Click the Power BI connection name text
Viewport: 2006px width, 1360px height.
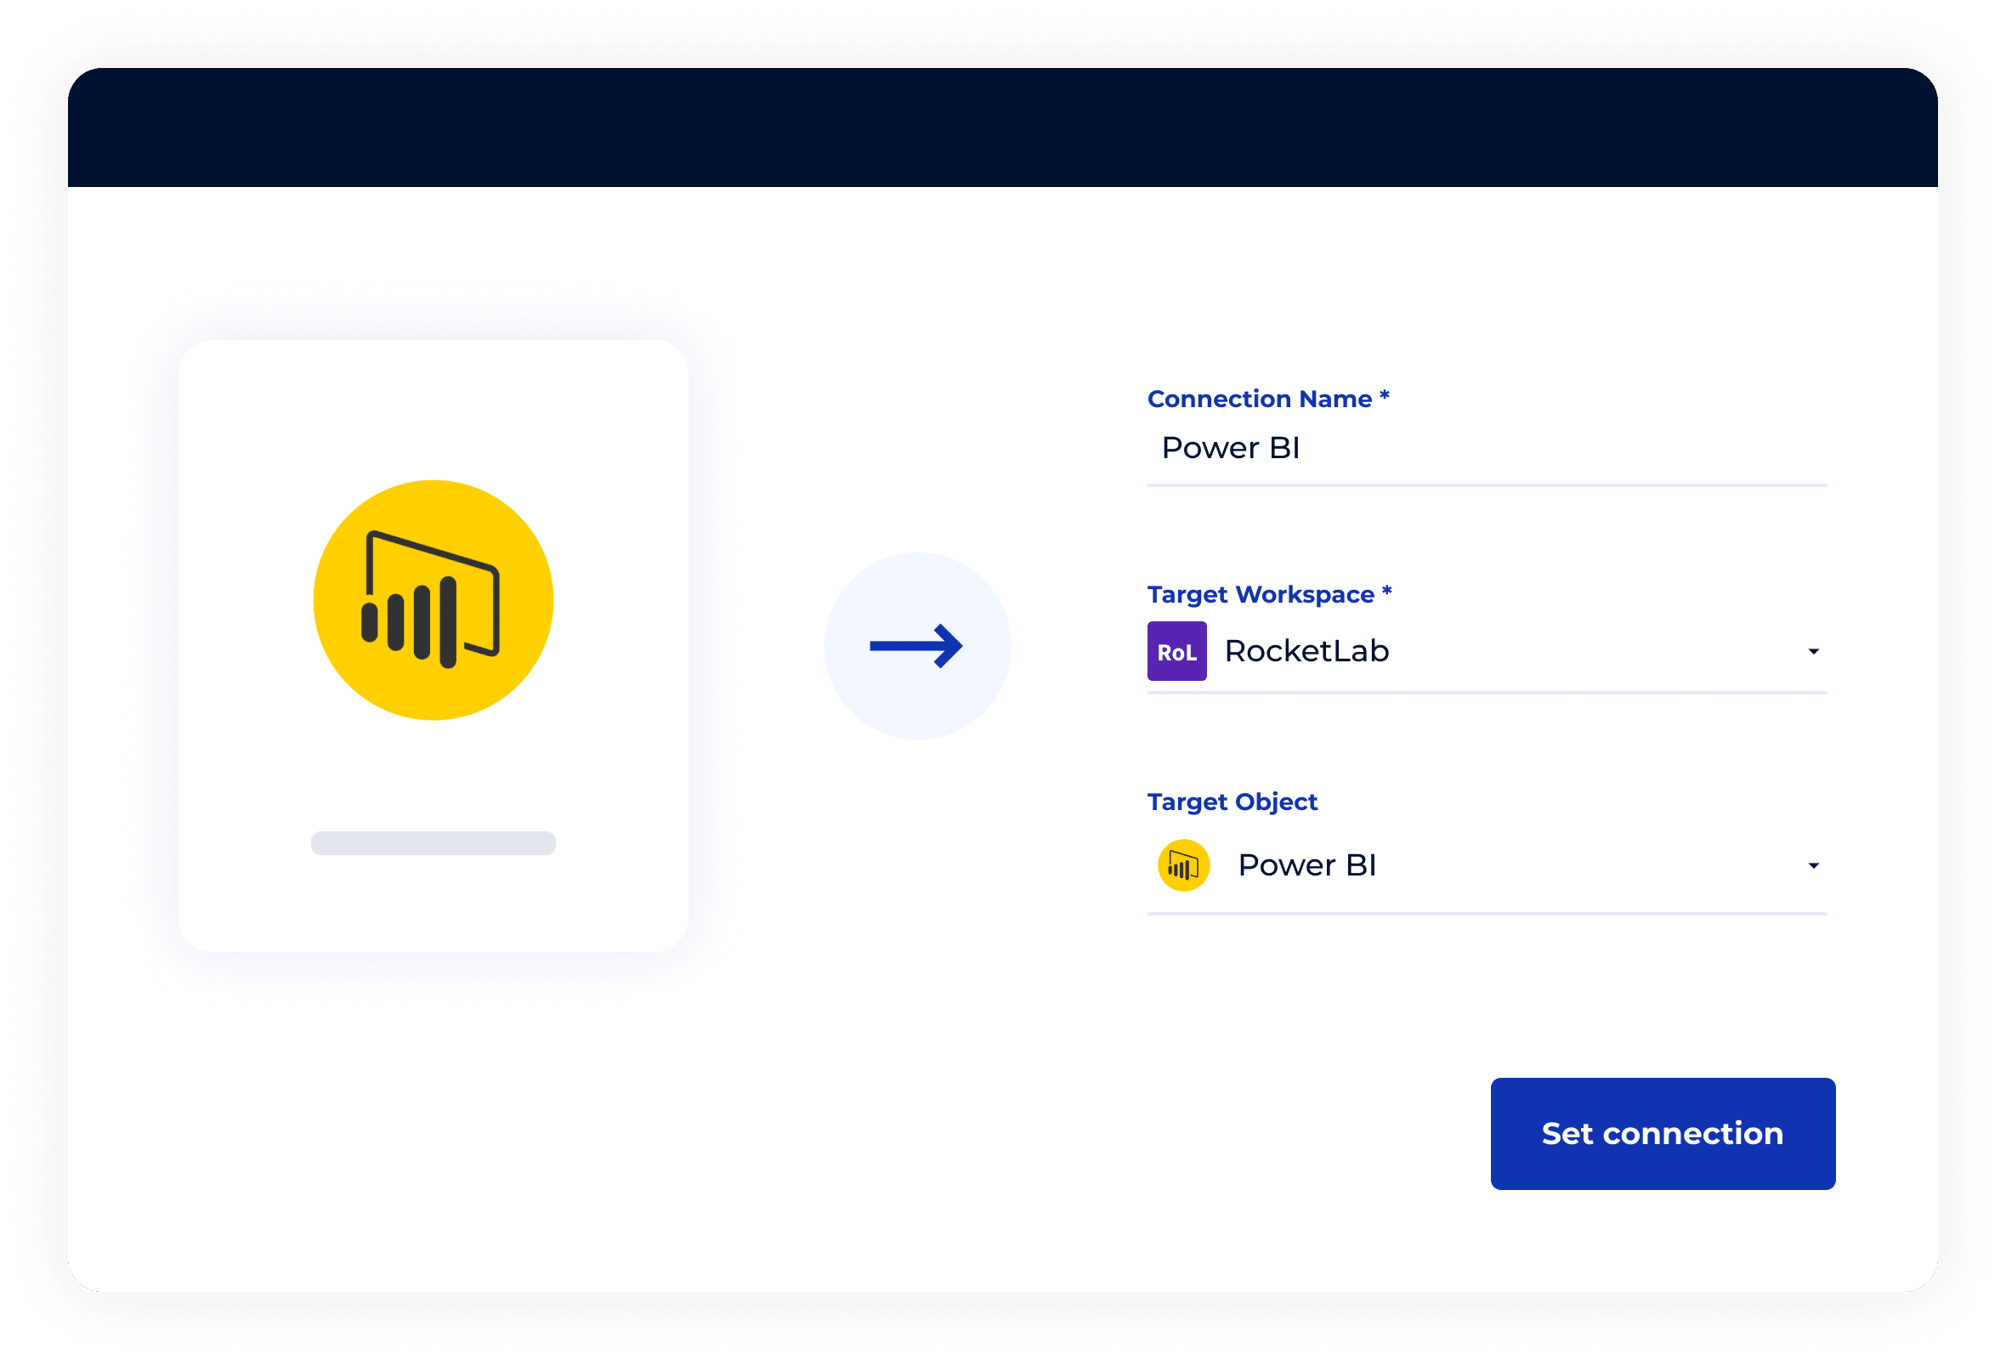1232,448
